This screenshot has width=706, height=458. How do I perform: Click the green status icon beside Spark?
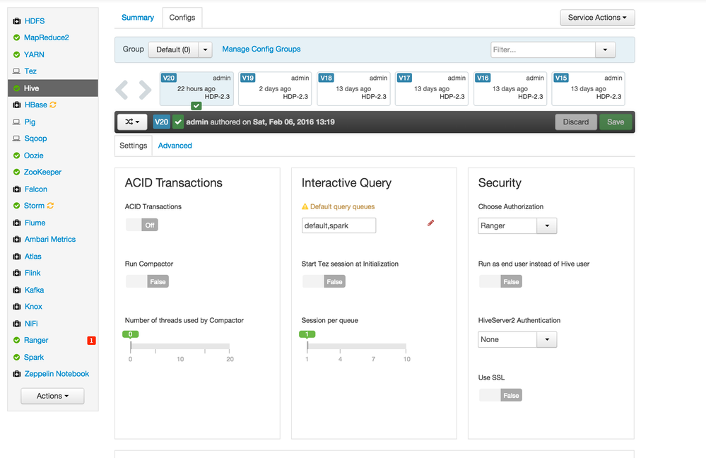(x=17, y=357)
